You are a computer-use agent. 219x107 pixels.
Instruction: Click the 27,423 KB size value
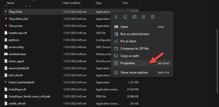[x=133, y=89]
